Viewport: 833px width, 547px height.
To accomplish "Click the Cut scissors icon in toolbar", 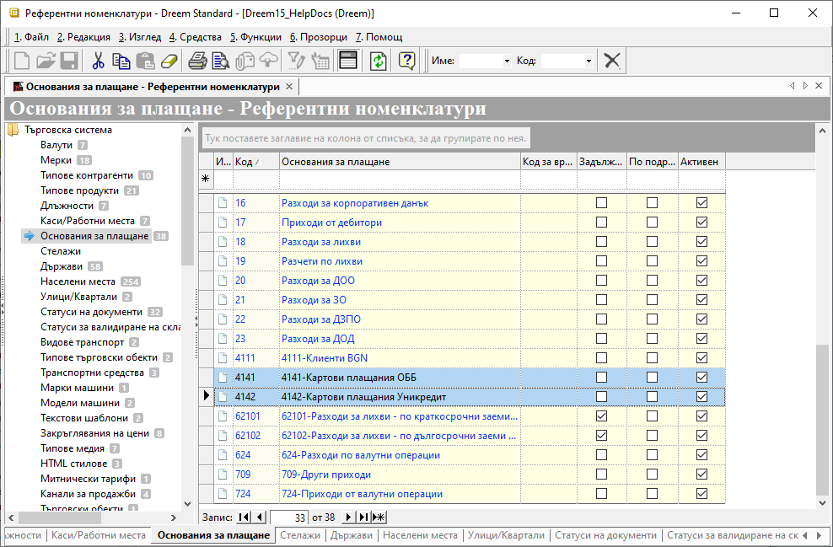I will point(98,61).
